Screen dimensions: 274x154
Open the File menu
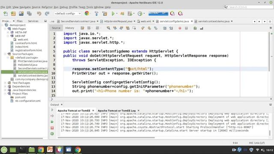click(3, 7)
